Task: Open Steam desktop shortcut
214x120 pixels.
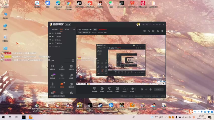Action: tap(101, 106)
